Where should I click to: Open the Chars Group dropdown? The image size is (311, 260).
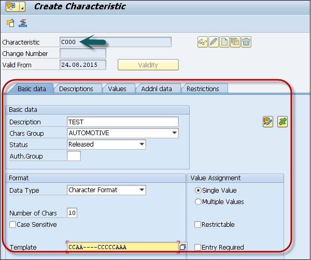coord(174,133)
